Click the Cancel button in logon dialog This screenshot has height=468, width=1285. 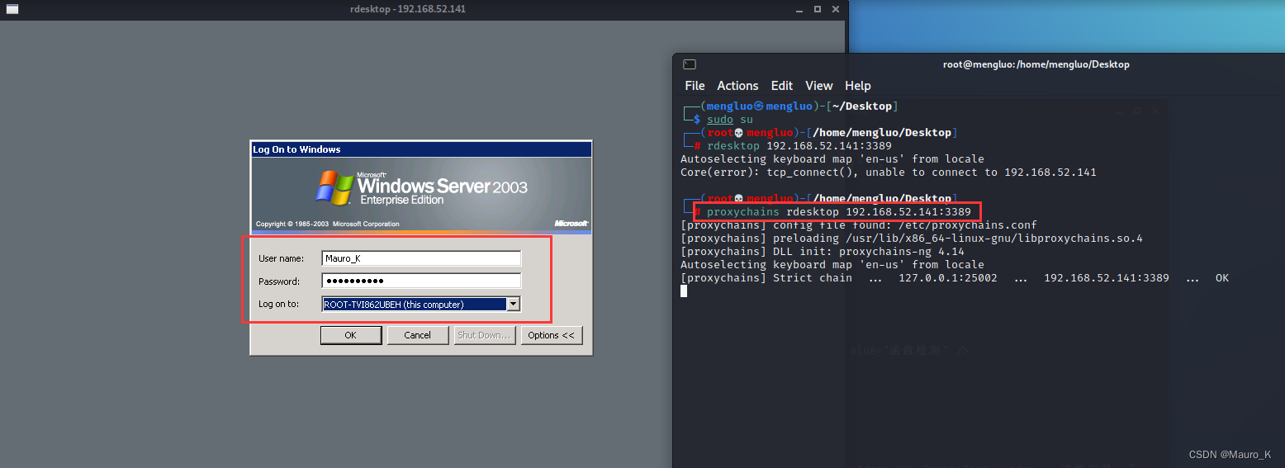pos(418,335)
